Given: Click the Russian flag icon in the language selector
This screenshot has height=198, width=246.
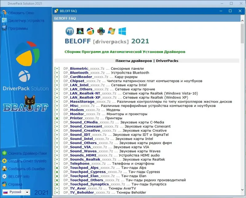Looking at the screenshot, I should coord(6,192).
